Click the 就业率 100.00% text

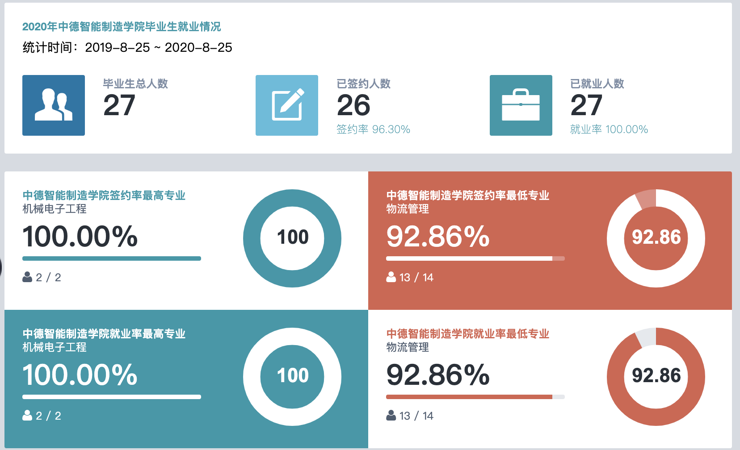[x=609, y=129]
